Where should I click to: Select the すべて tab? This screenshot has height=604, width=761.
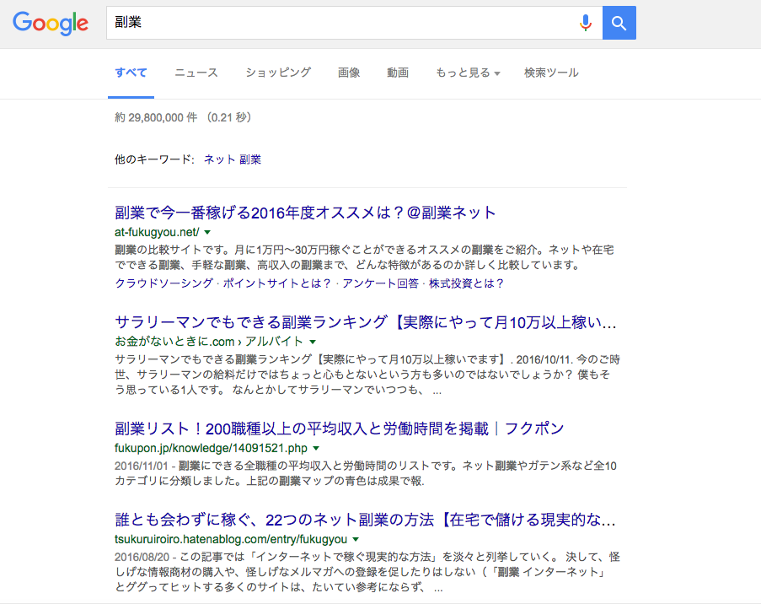(x=131, y=73)
